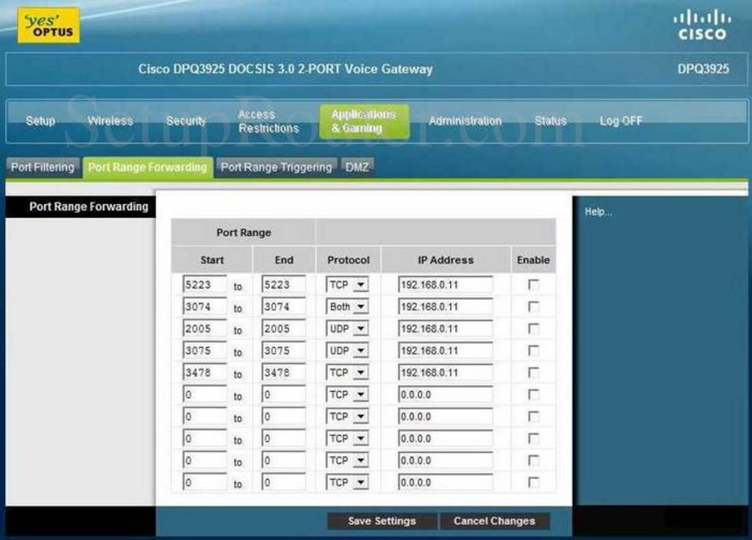
Task: Click the End port field in sixth row
Action: (x=284, y=394)
